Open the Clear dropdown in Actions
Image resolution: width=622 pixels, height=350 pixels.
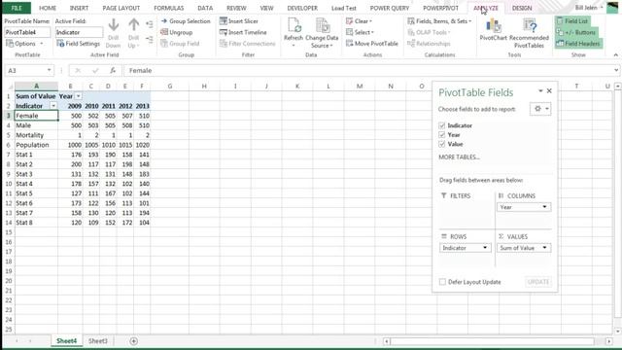359,21
